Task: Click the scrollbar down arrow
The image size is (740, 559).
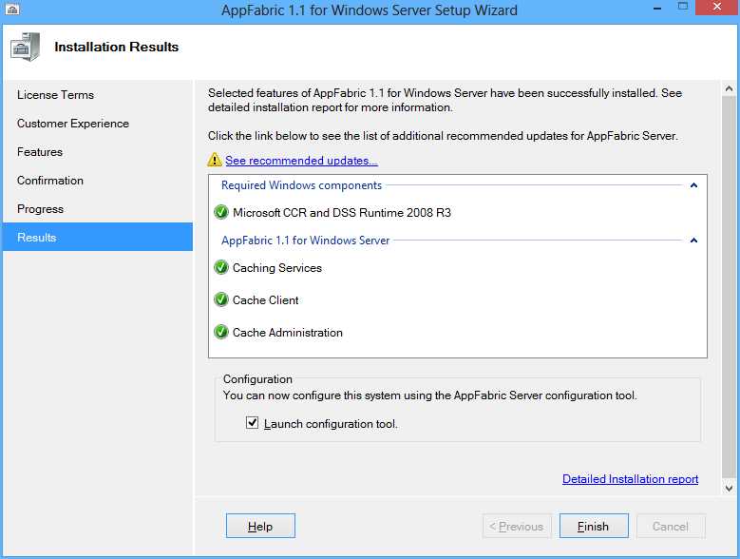Action: click(729, 489)
